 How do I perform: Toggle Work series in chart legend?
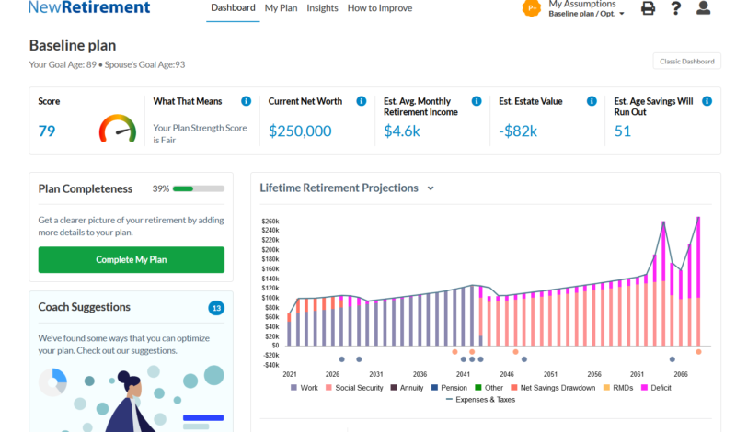tap(306, 388)
